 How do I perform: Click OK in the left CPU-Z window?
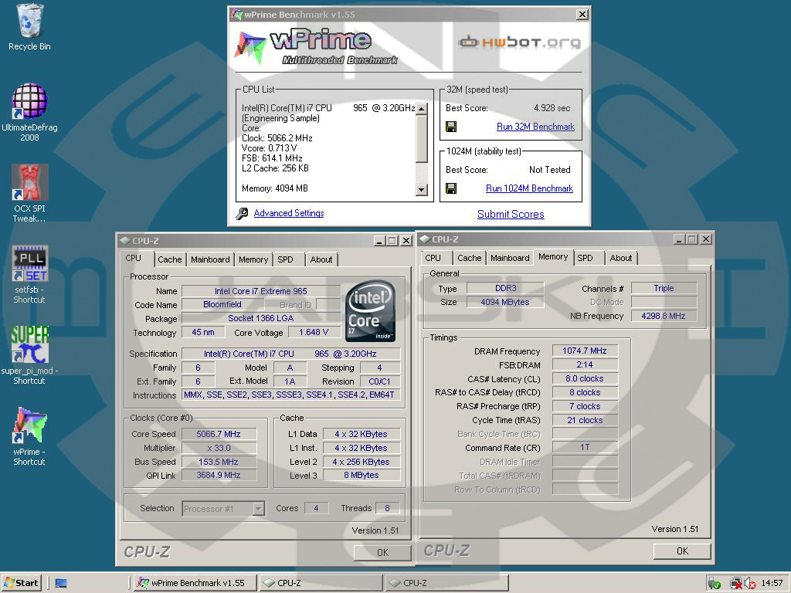pos(382,552)
